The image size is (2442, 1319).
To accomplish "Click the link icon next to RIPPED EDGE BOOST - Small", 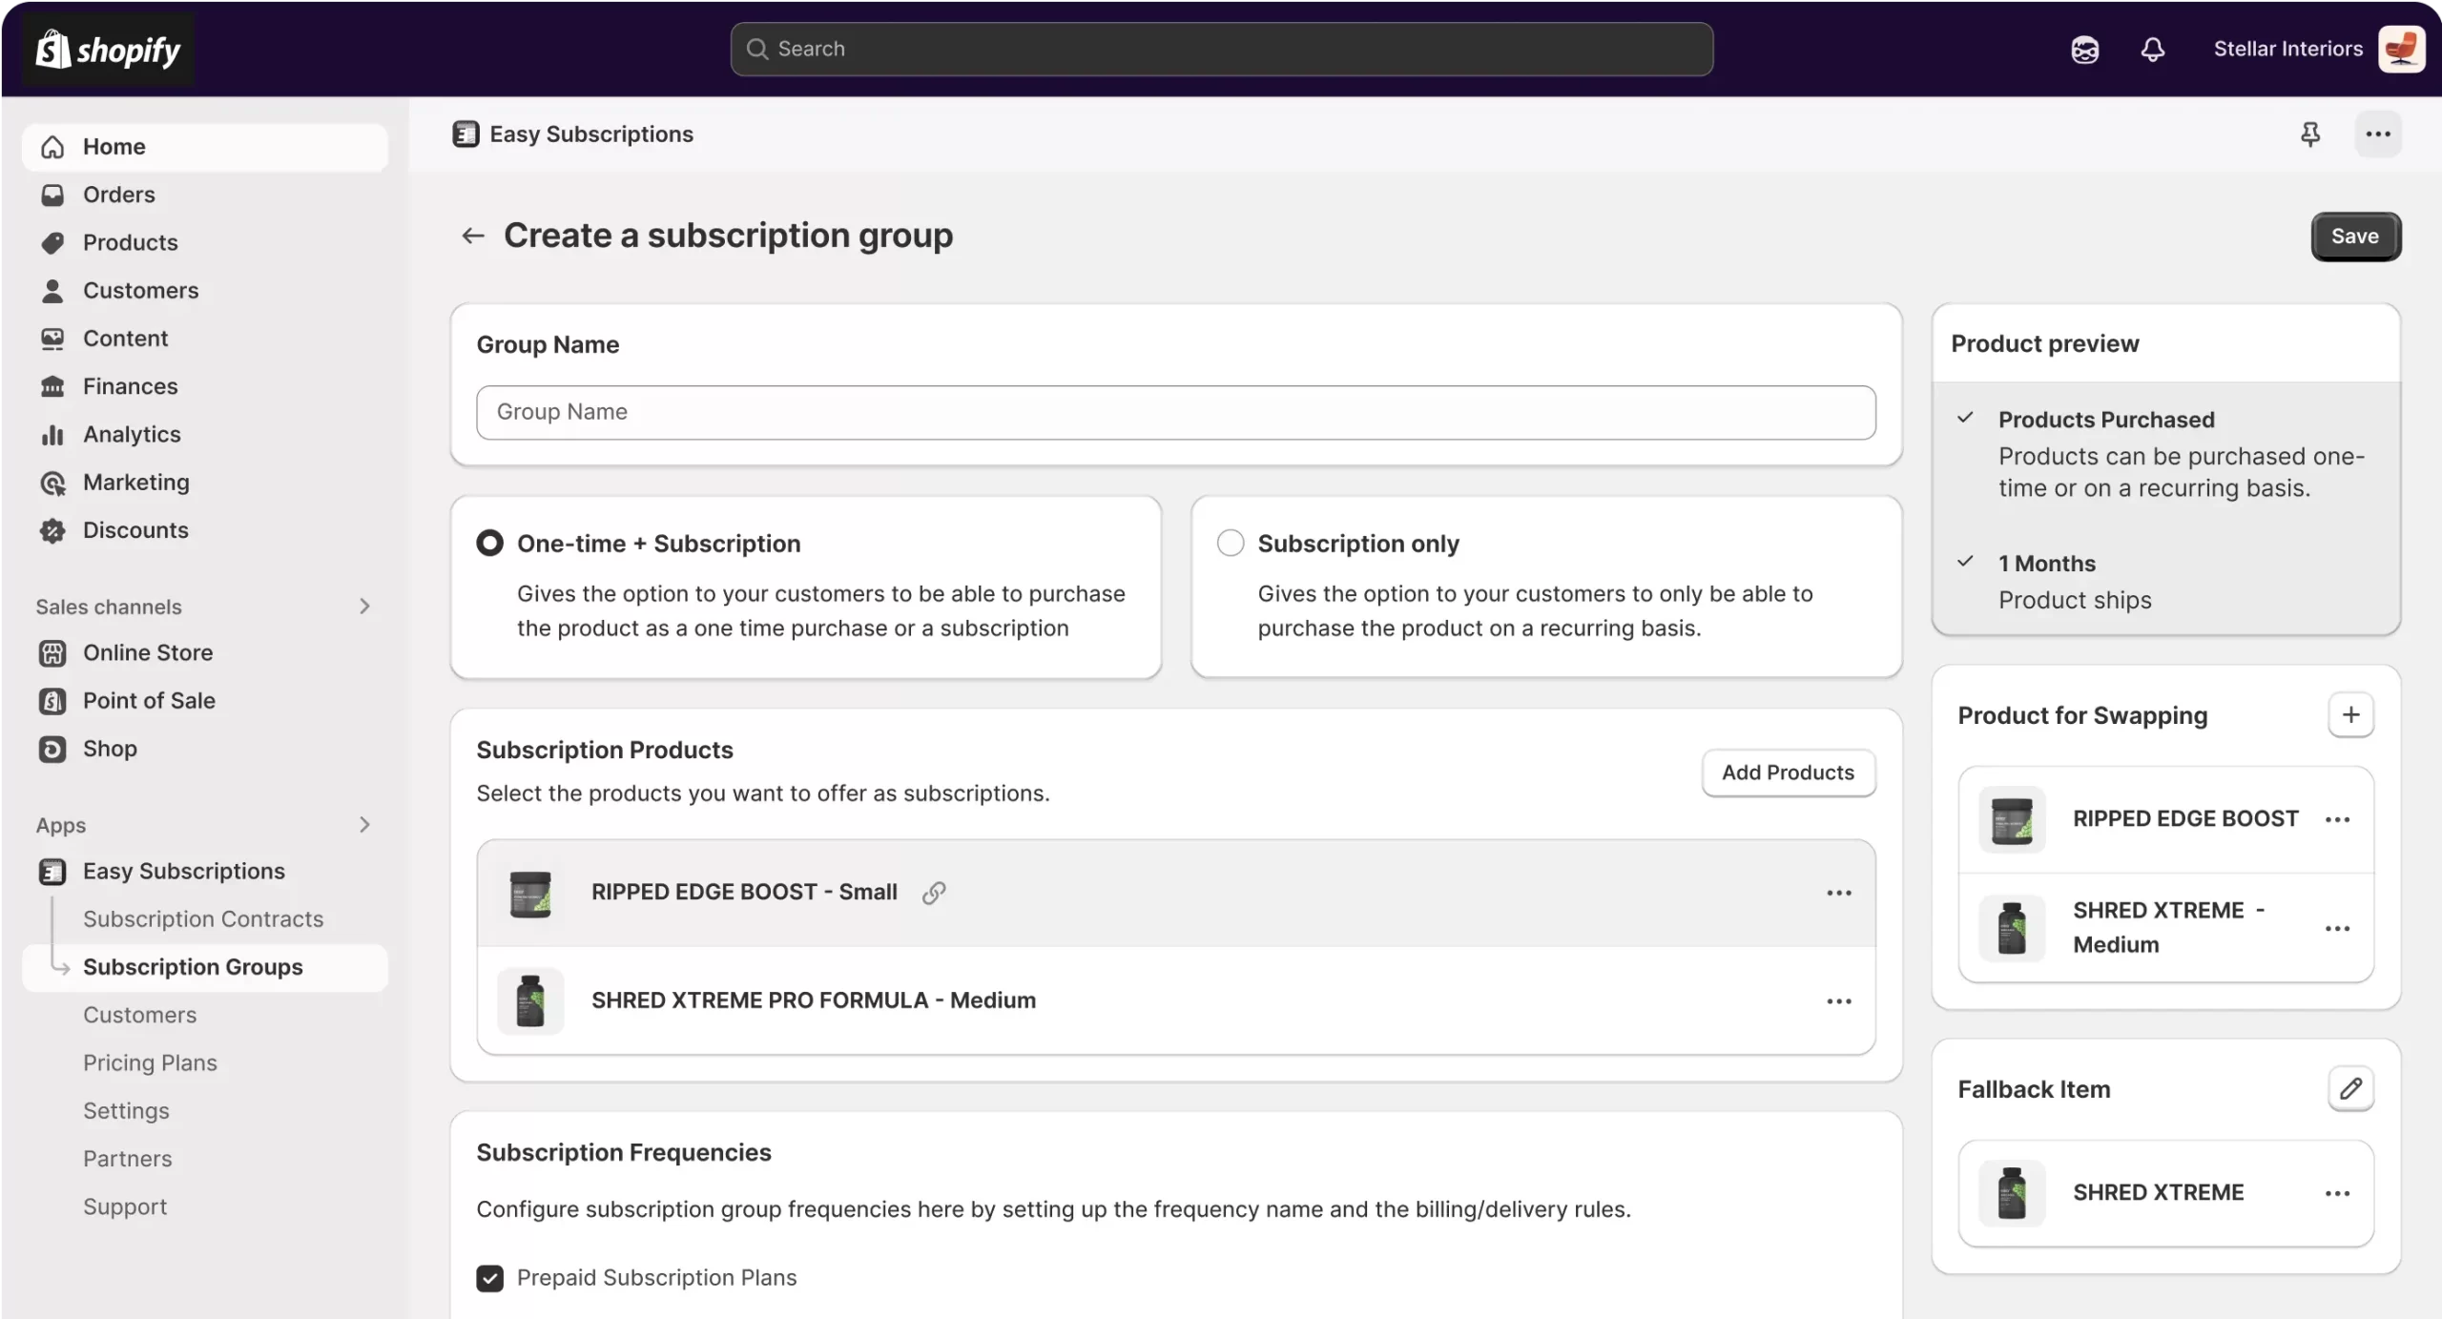I will pos(933,892).
